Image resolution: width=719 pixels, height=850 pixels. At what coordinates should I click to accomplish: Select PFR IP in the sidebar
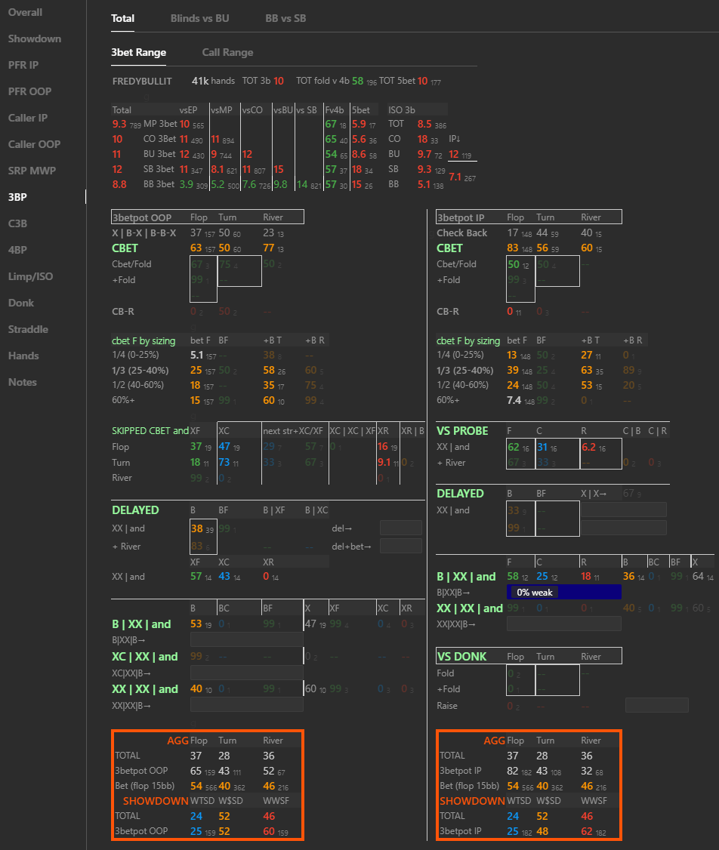(x=23, y=65)
